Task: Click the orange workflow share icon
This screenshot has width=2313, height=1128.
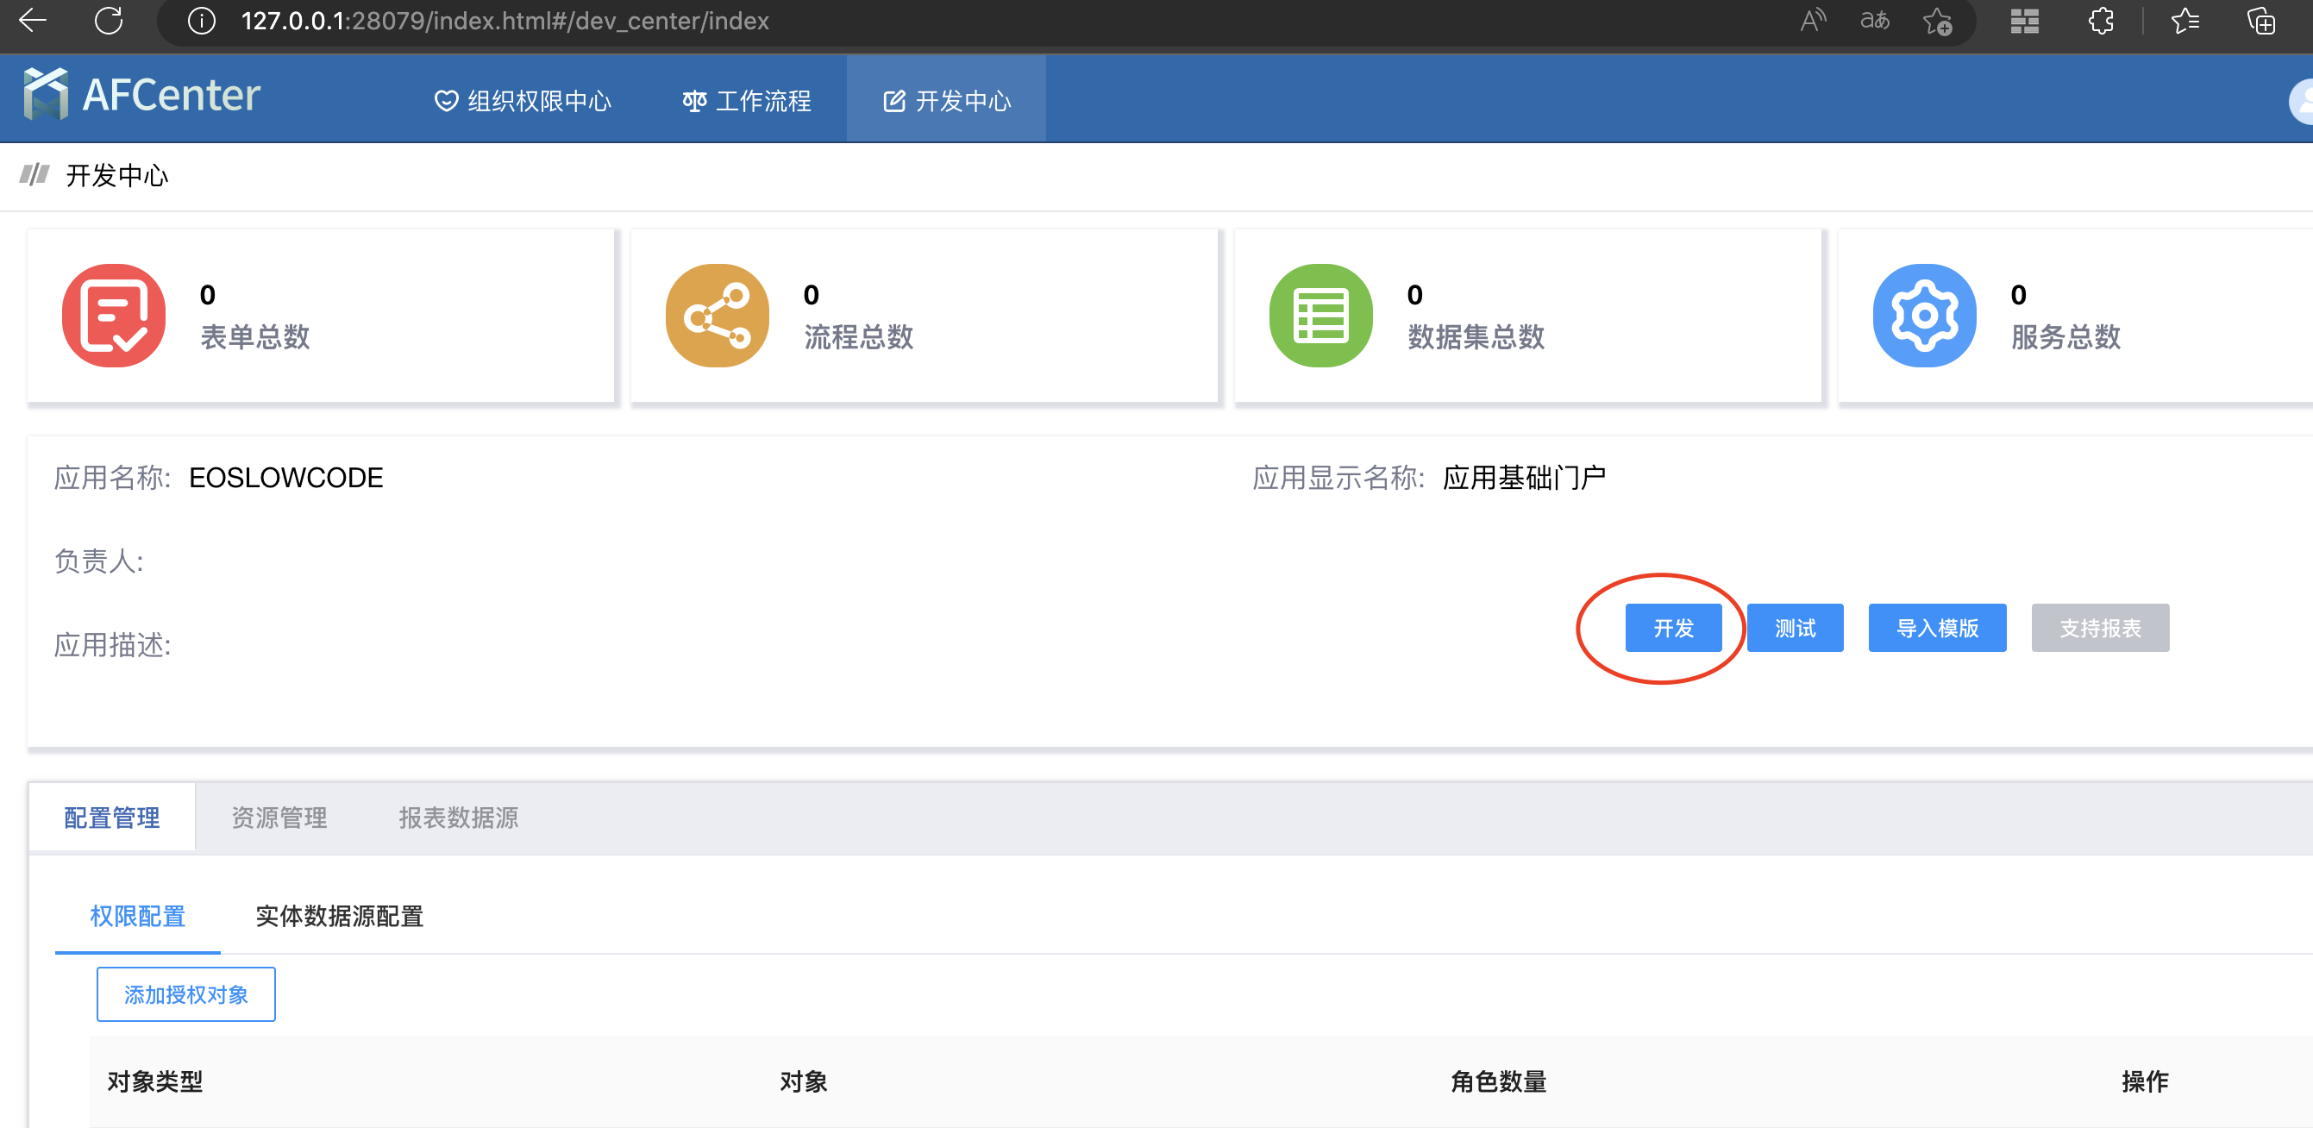Action: (x=717, y=316)
